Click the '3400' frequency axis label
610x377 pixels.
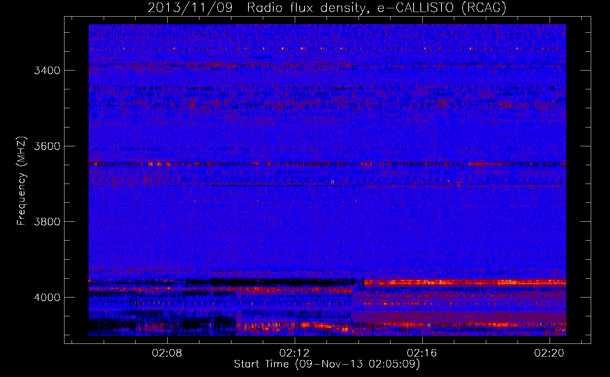[47, 70]
